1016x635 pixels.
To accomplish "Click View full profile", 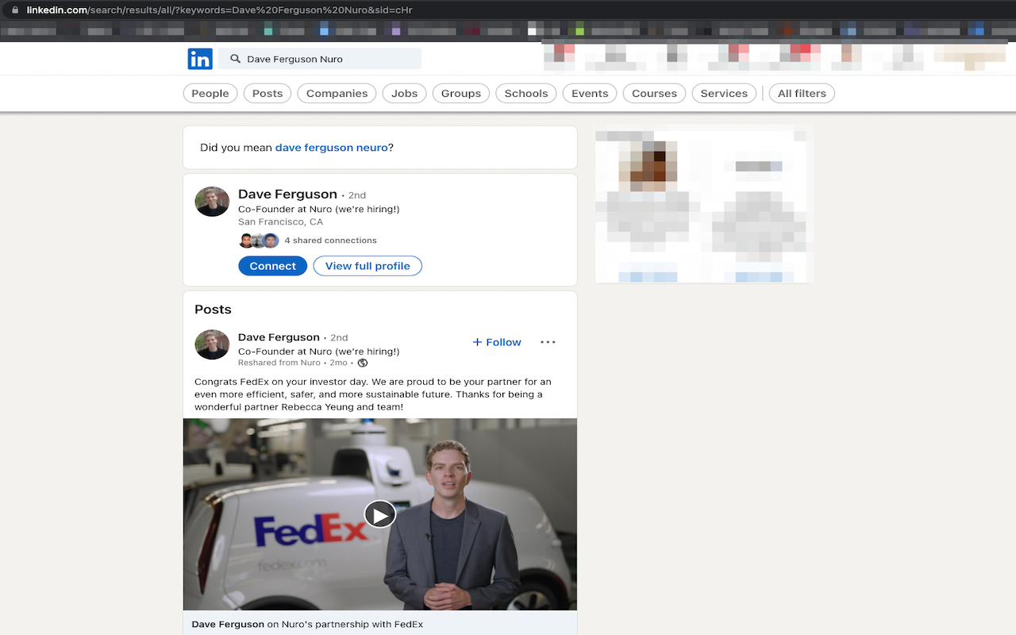I will click(368, 265).
